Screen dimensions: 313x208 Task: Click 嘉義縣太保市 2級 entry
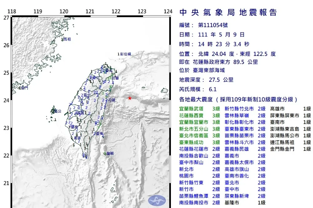coord(245,163)
